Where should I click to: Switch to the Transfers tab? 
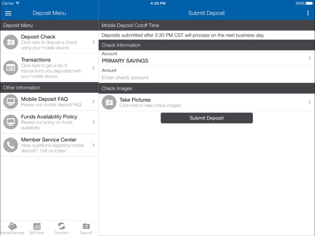(x=61, y=228)
